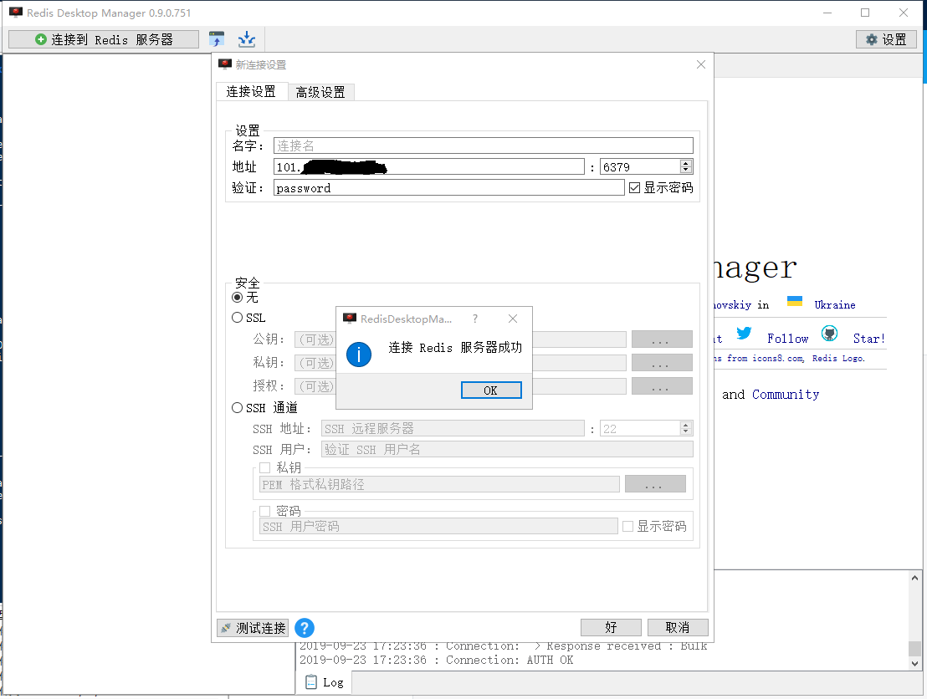Click the Ukraine flag icon

tap(795, 301)
